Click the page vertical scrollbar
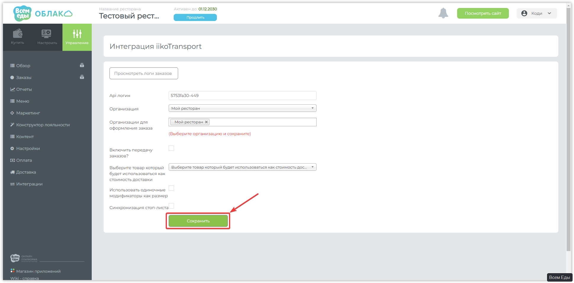Image resolution: width=574 pixels, height=283 pixels. [568, 129]
